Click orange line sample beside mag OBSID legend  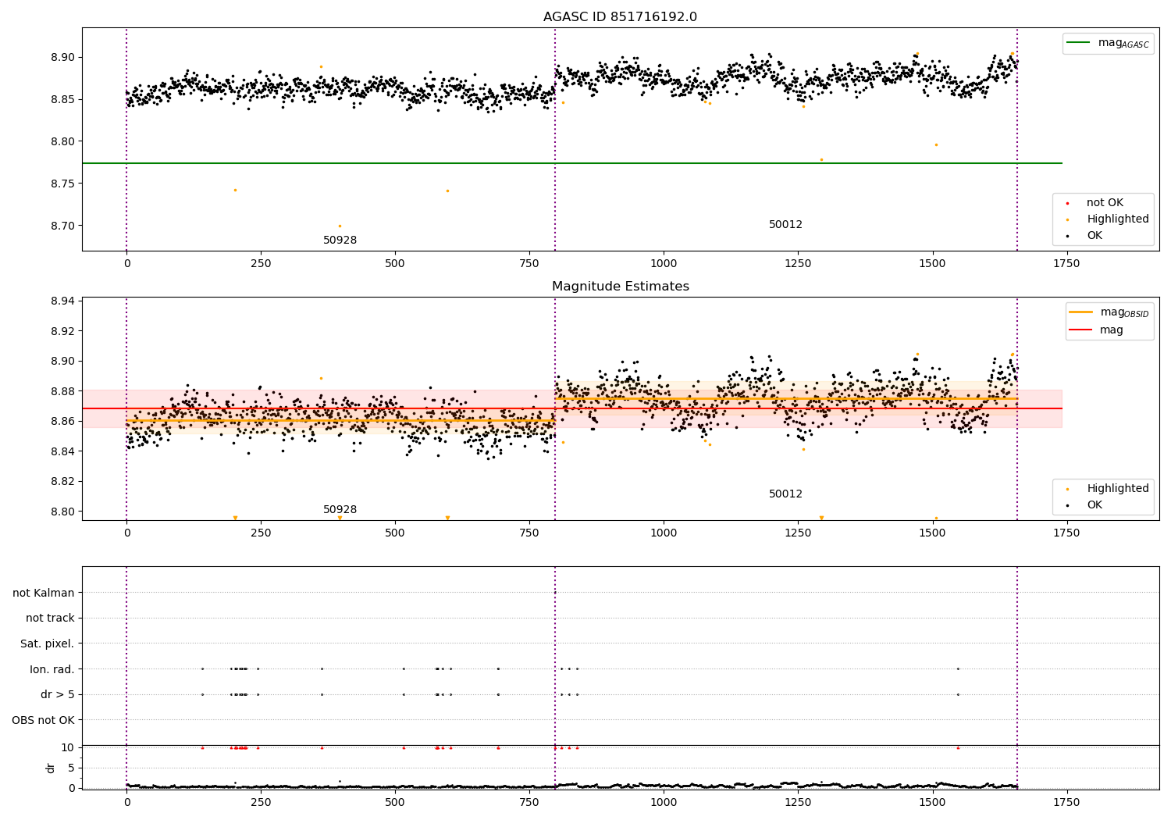point(1080,312)
